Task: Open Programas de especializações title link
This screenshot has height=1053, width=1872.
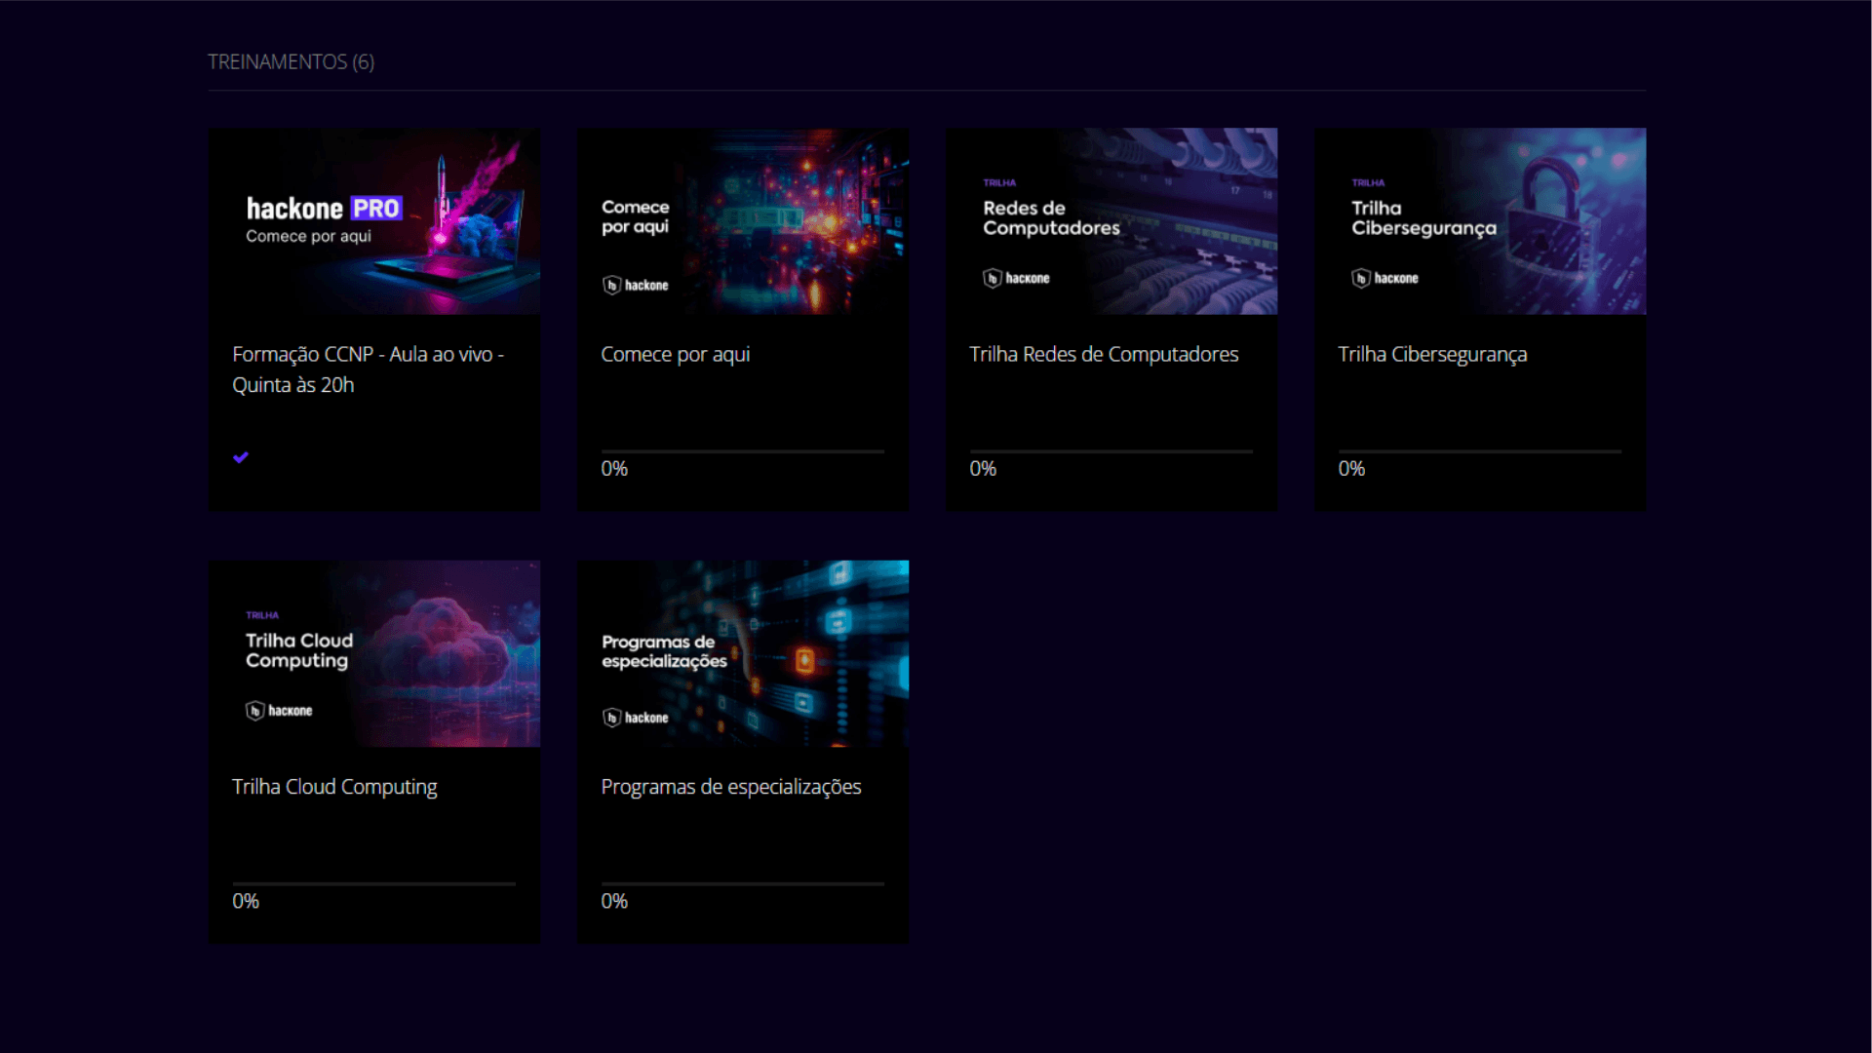Action: (x=731, y=787)
